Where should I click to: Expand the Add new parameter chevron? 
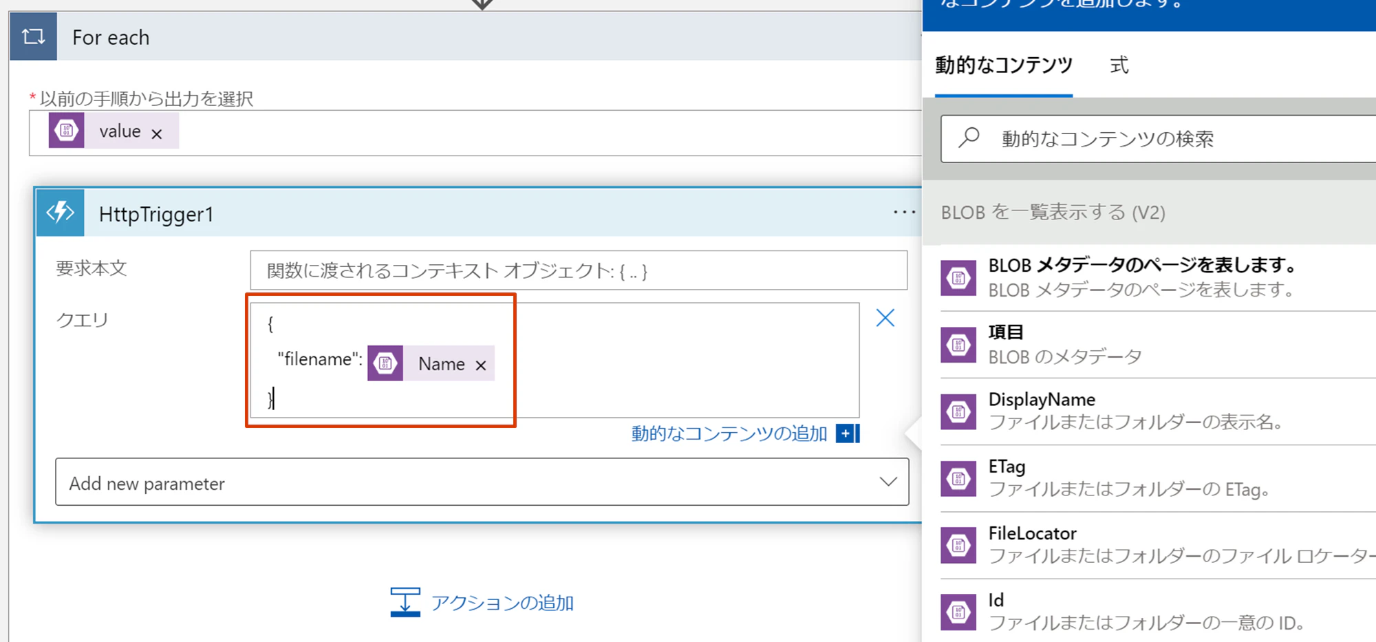[x=888, y=482]
